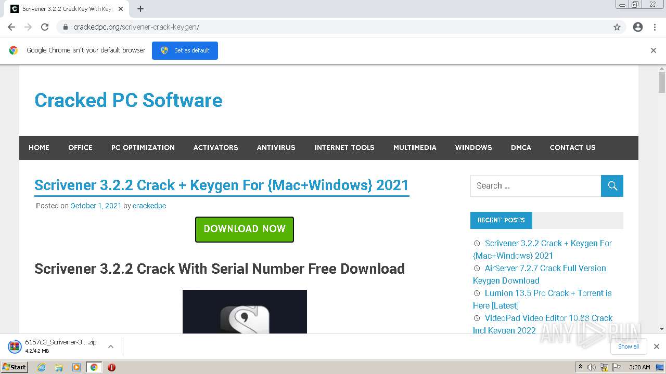Viewport: 666px width, 374px height.
Task: Bookmark this page with the star icon
Action: pos(617,27)
